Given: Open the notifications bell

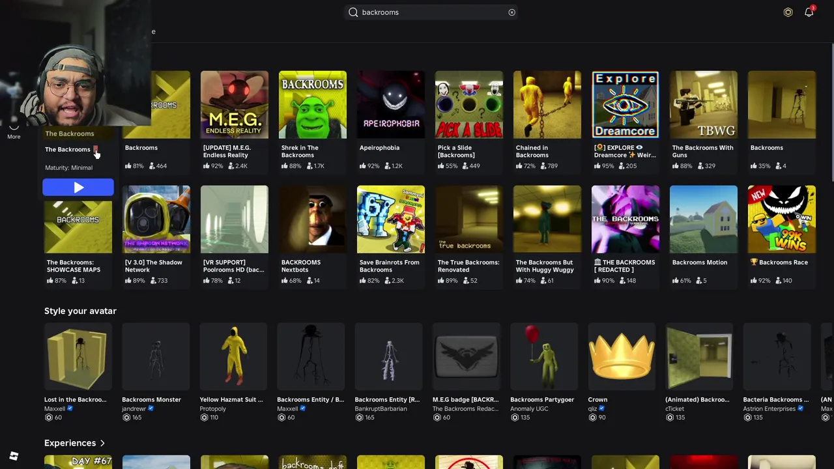Looking at the screenshot, I should pyautogui.click(x=809, y=12).
